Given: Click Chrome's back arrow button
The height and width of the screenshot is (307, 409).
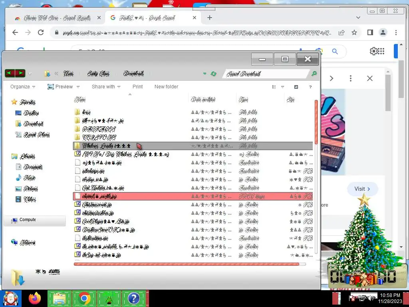Looking at the screenshot, I should point(15,32).
